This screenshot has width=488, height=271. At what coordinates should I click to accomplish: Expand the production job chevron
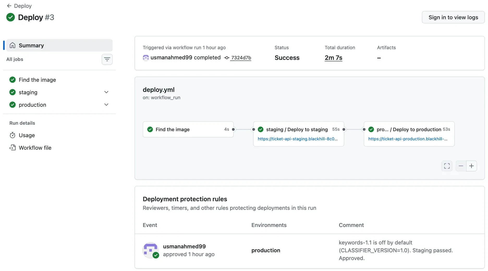pyautogui.click(x=106, y=105)
